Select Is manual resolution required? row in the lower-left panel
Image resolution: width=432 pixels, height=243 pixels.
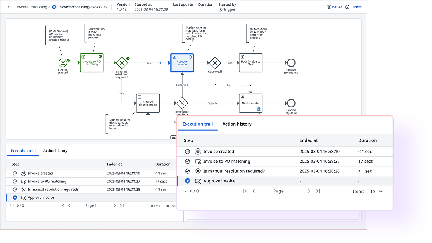[91, 189]
